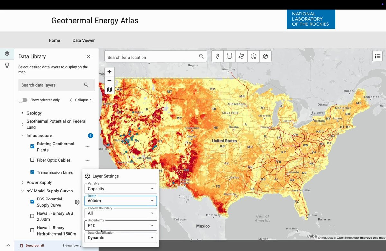Open the map legend list icon
The width and height of the screenshot is (386, 251).
click(378, 56)
